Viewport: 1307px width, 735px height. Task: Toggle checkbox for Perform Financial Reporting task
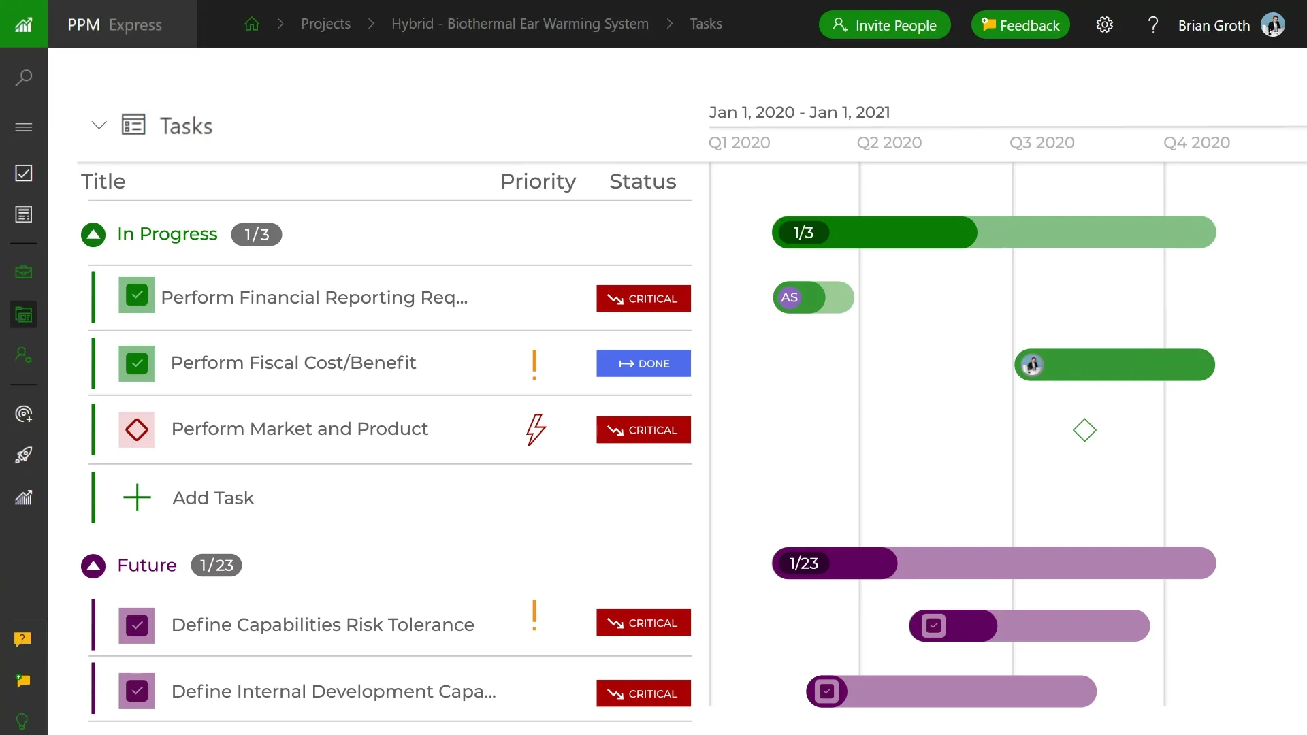pos(137,295)
